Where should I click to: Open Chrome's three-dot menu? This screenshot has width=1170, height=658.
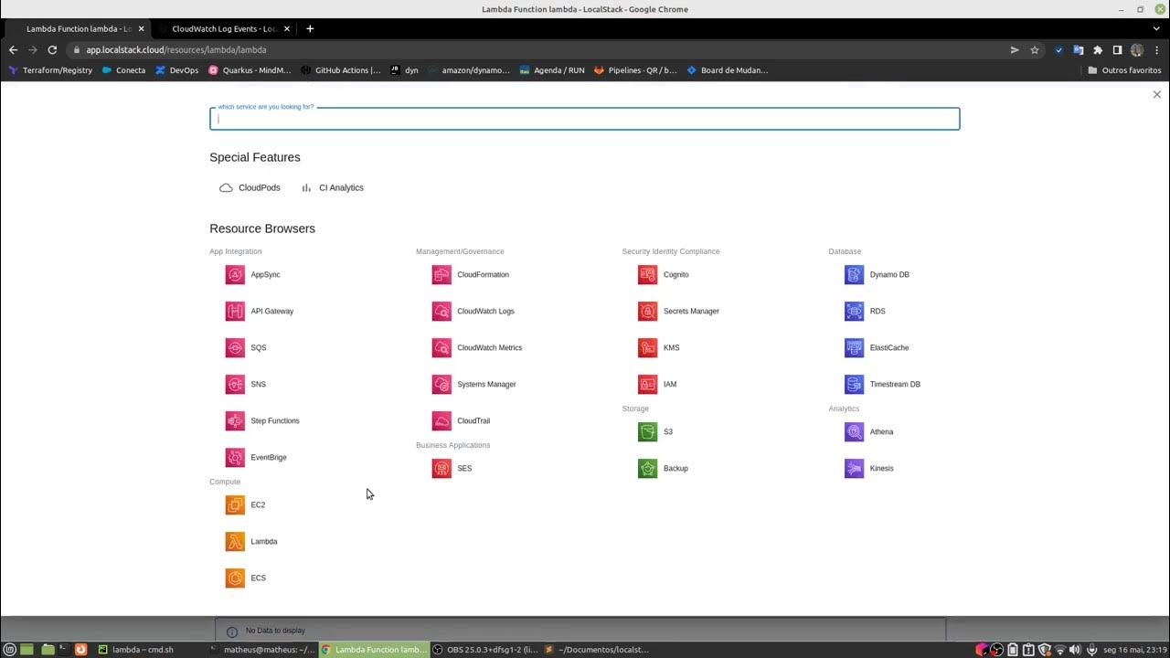1156,50
